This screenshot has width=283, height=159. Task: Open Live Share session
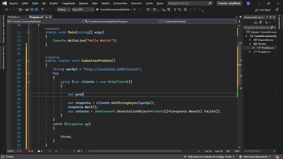pyautogui.click(x=263, y=10)
